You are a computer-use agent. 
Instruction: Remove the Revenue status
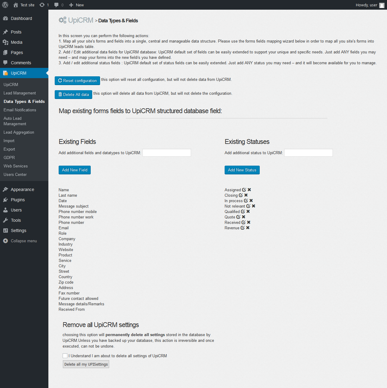(248, 228)
